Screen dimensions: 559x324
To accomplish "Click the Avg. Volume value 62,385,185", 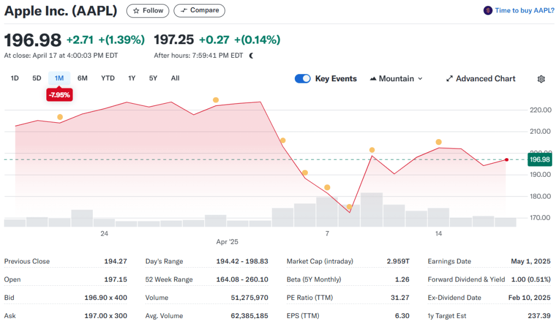I will (249, 316).
